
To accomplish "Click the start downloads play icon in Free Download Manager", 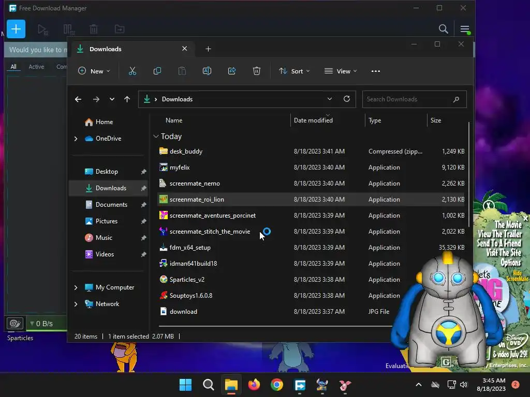I will click(42, 29).
